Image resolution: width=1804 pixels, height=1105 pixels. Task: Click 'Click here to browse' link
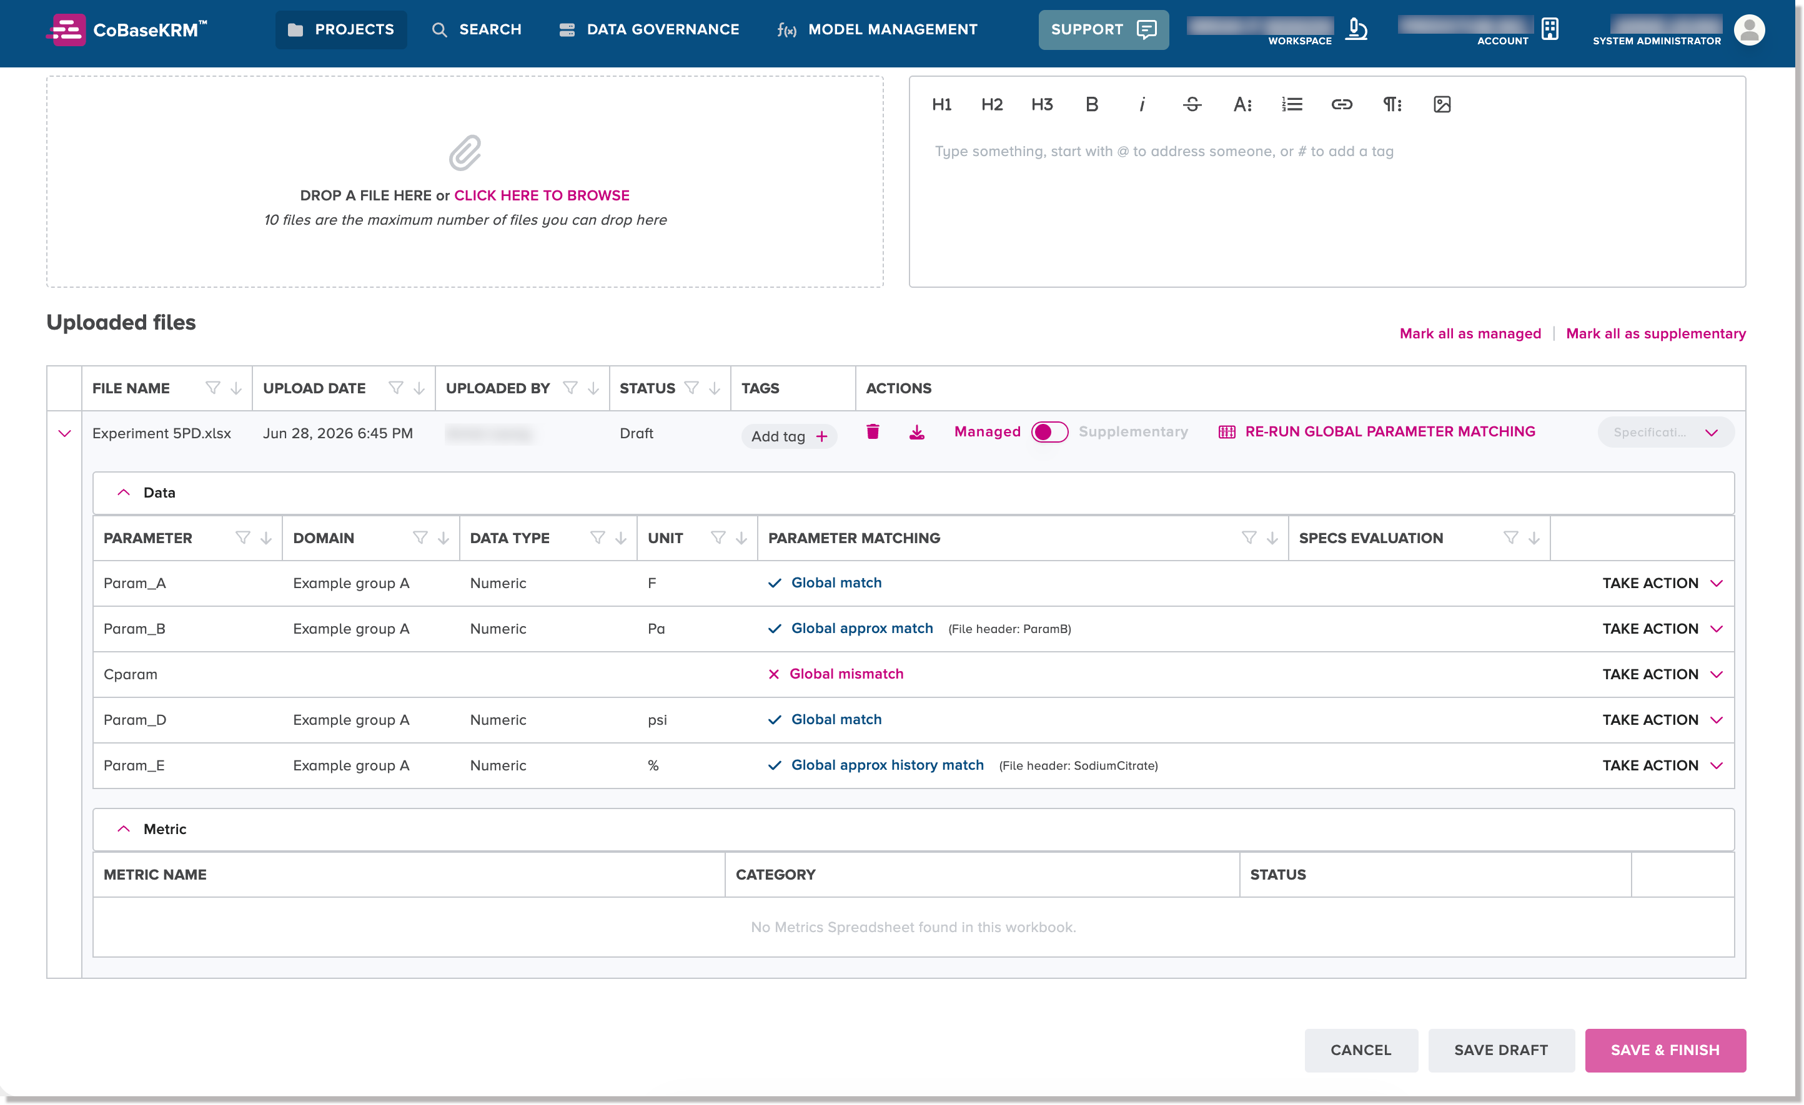point(541,195)
